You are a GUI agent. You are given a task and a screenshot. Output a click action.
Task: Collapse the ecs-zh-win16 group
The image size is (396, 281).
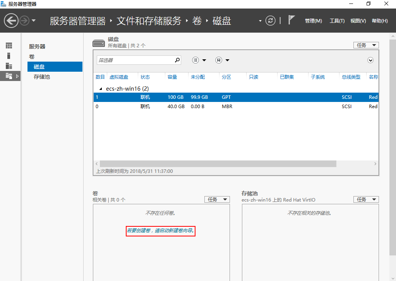coord(101,89)
